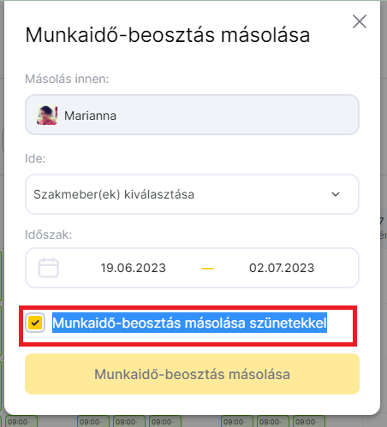Close the Munkaidő-beosztás másolása dialog

click(360, 21)
